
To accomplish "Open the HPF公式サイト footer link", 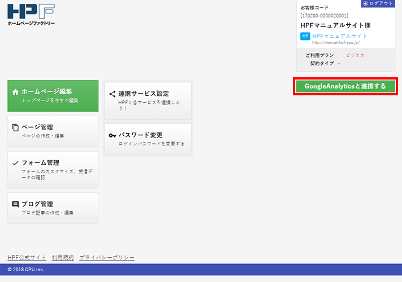I will click(27, 257).
